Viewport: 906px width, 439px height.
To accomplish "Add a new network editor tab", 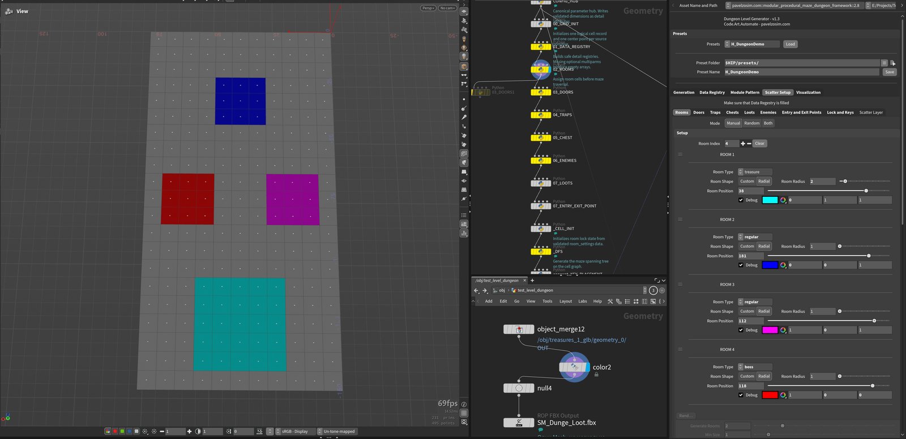I will click(x=532, y=281).
